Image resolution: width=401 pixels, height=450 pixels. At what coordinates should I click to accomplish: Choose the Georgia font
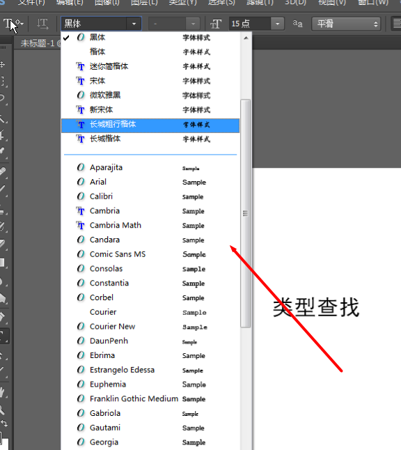(150, 442)
